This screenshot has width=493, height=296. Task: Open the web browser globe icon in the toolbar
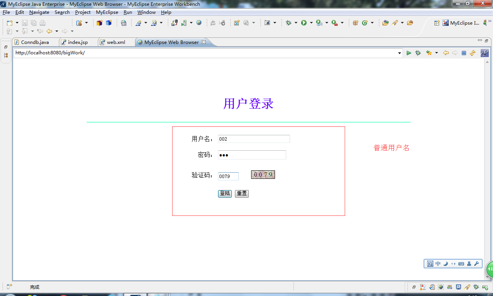199,23
